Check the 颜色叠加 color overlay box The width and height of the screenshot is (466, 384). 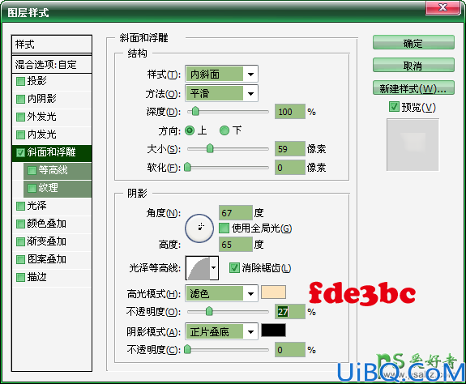(x=20, y=224)
